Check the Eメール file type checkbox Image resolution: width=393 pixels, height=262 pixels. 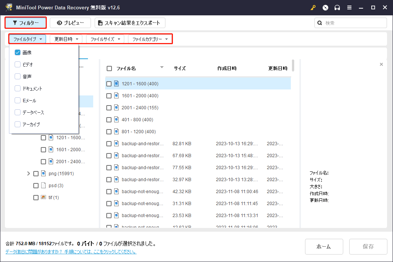coord(18,100)
